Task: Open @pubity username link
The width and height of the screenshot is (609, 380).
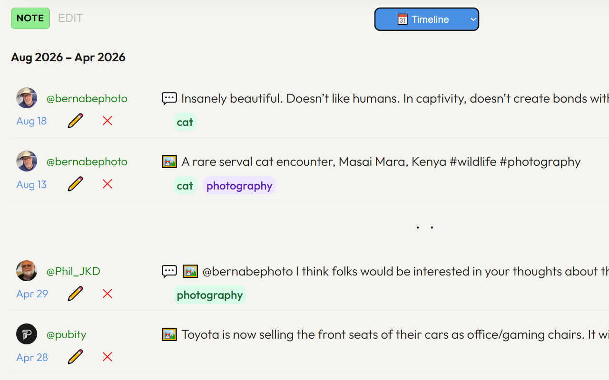Action: tap(66, 334)
